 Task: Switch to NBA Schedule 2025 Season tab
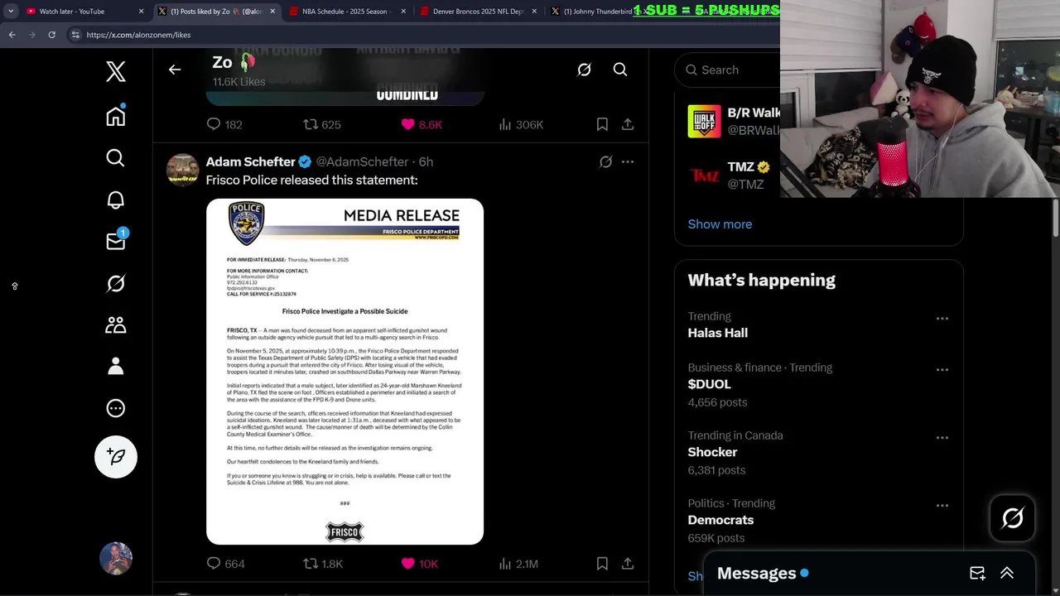point(348,12)
